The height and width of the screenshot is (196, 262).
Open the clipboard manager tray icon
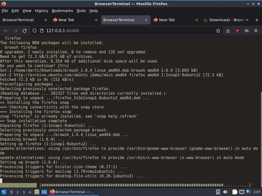pyautogui.click(x=235, y=192)
